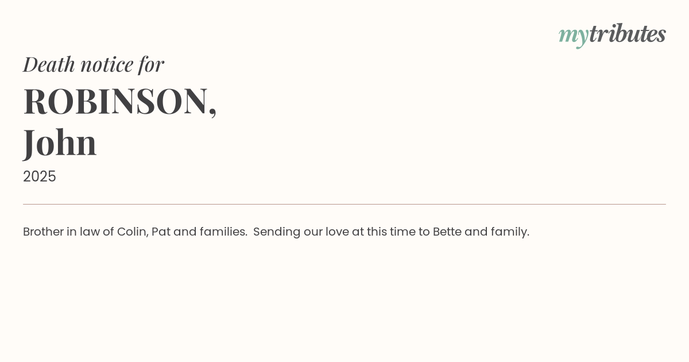Click the green "my" part of the logo
The width and height of the screenshot is (689, 362).
coord(573,36)
